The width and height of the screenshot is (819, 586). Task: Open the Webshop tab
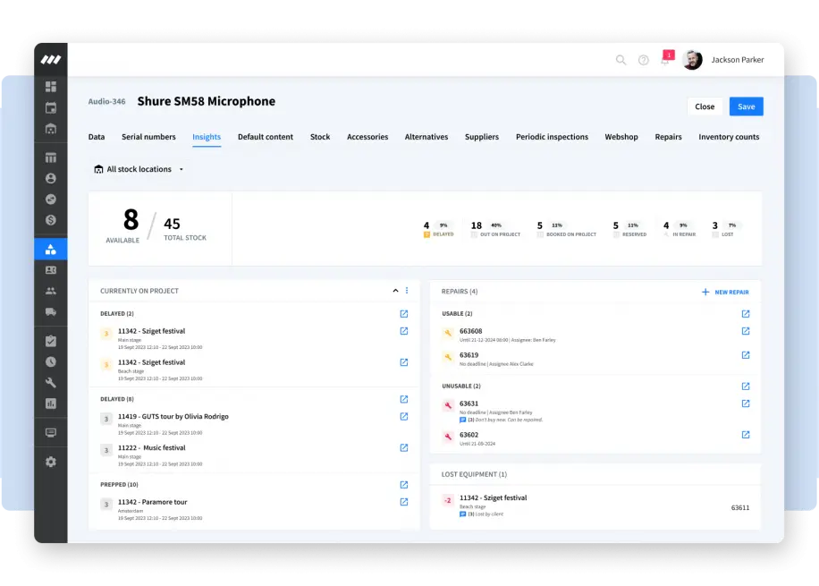(621, 137)
